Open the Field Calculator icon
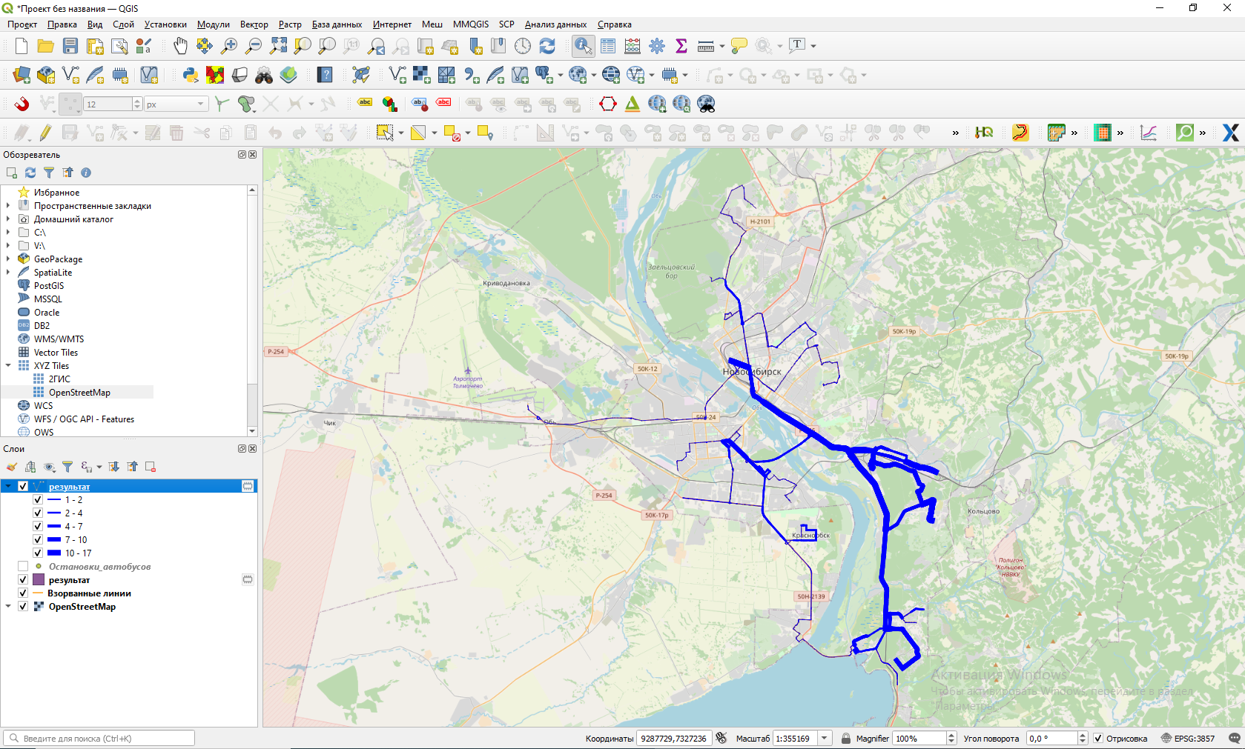This screenshot has height=749, width=1245. tap(633, 46)
